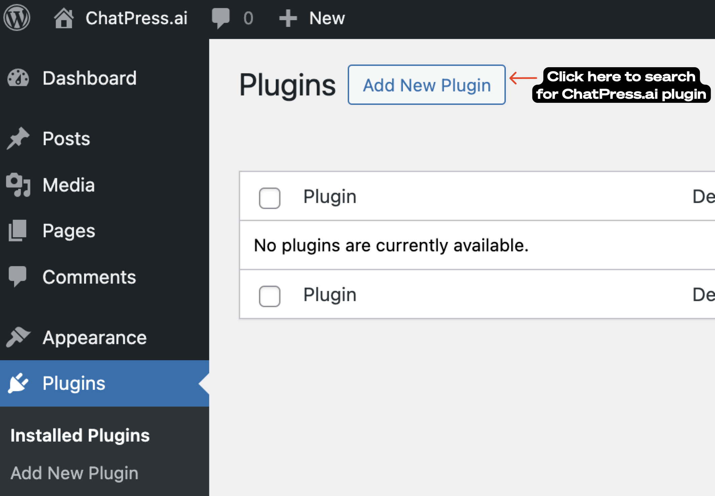Open the Media library icon
This screenshot has width=715, height=496.
[18, 185]
